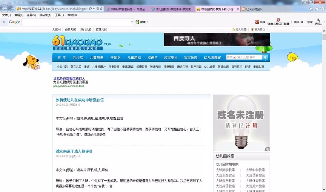This screenshot has height=192, width=326.
Task: Click the Google 搜索 button
Action: (x=140, y=22)
